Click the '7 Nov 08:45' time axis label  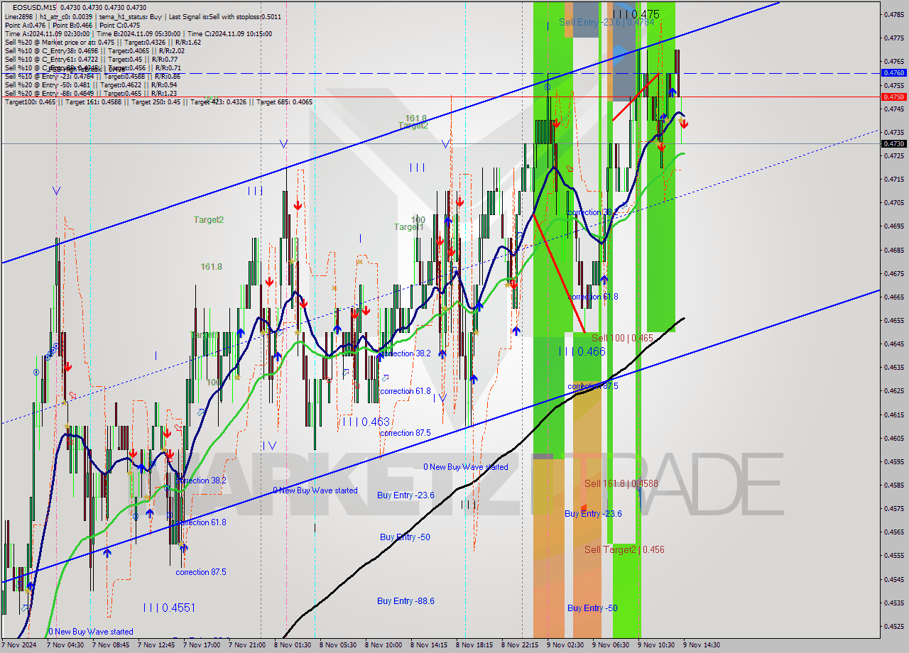110,645
